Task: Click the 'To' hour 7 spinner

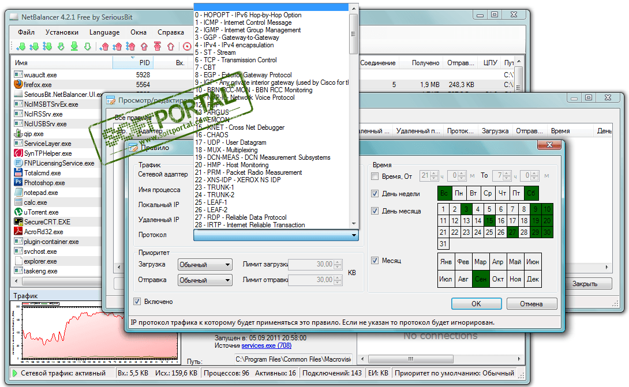Action: [501, 176]
